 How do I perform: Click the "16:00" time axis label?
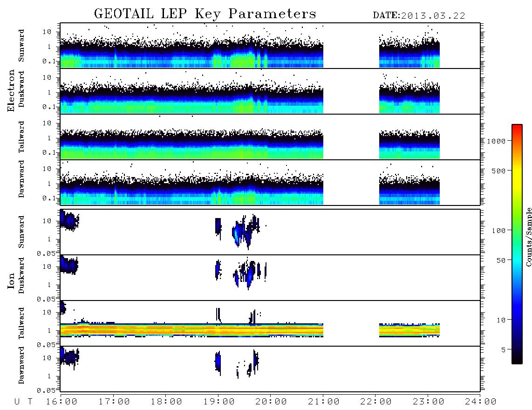[x=61, y=402]
